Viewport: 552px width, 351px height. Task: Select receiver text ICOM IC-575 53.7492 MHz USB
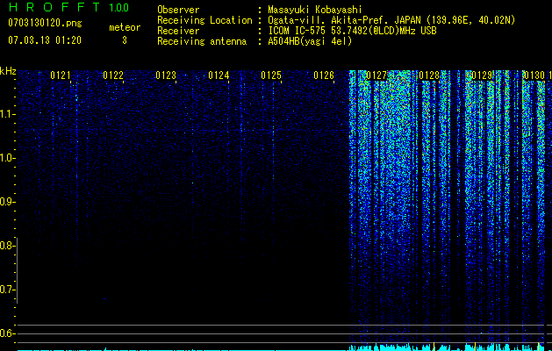tap(352, 31)
